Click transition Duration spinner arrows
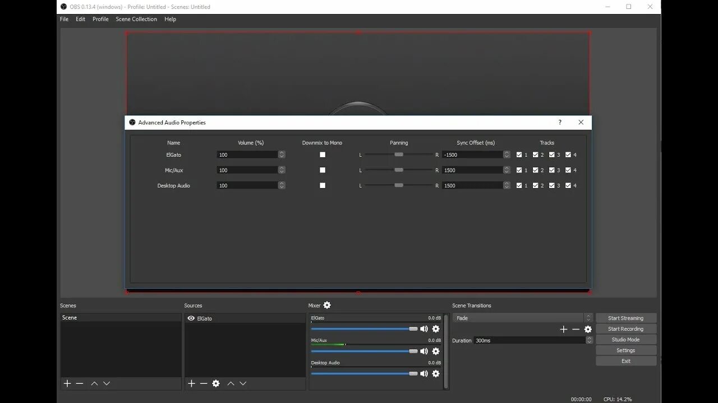The width and height of the screenshot is (718, 403). tap(589, 340)
